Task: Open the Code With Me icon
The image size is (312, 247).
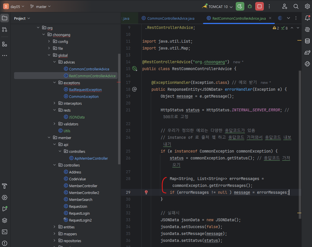Action: tap(285, 6)
